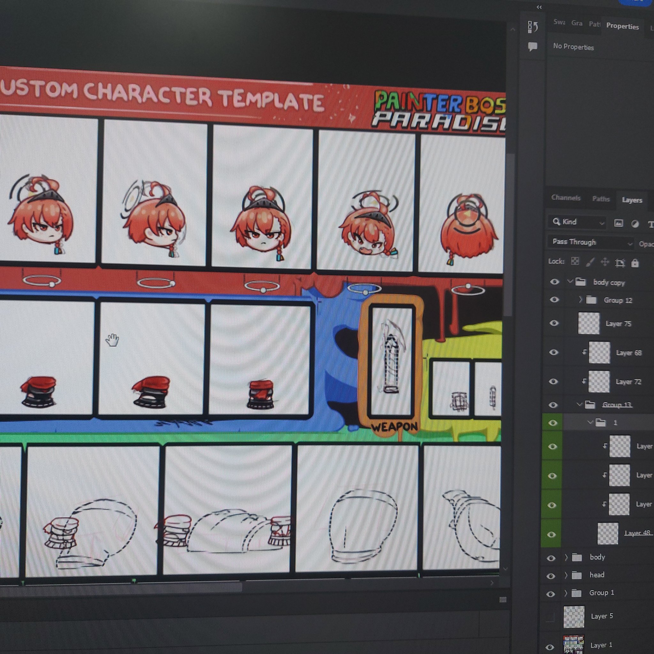Click canvas scroll-right arrow
Image resolution: width=654 pixels, height=654 pixels.
coord(492,583)
